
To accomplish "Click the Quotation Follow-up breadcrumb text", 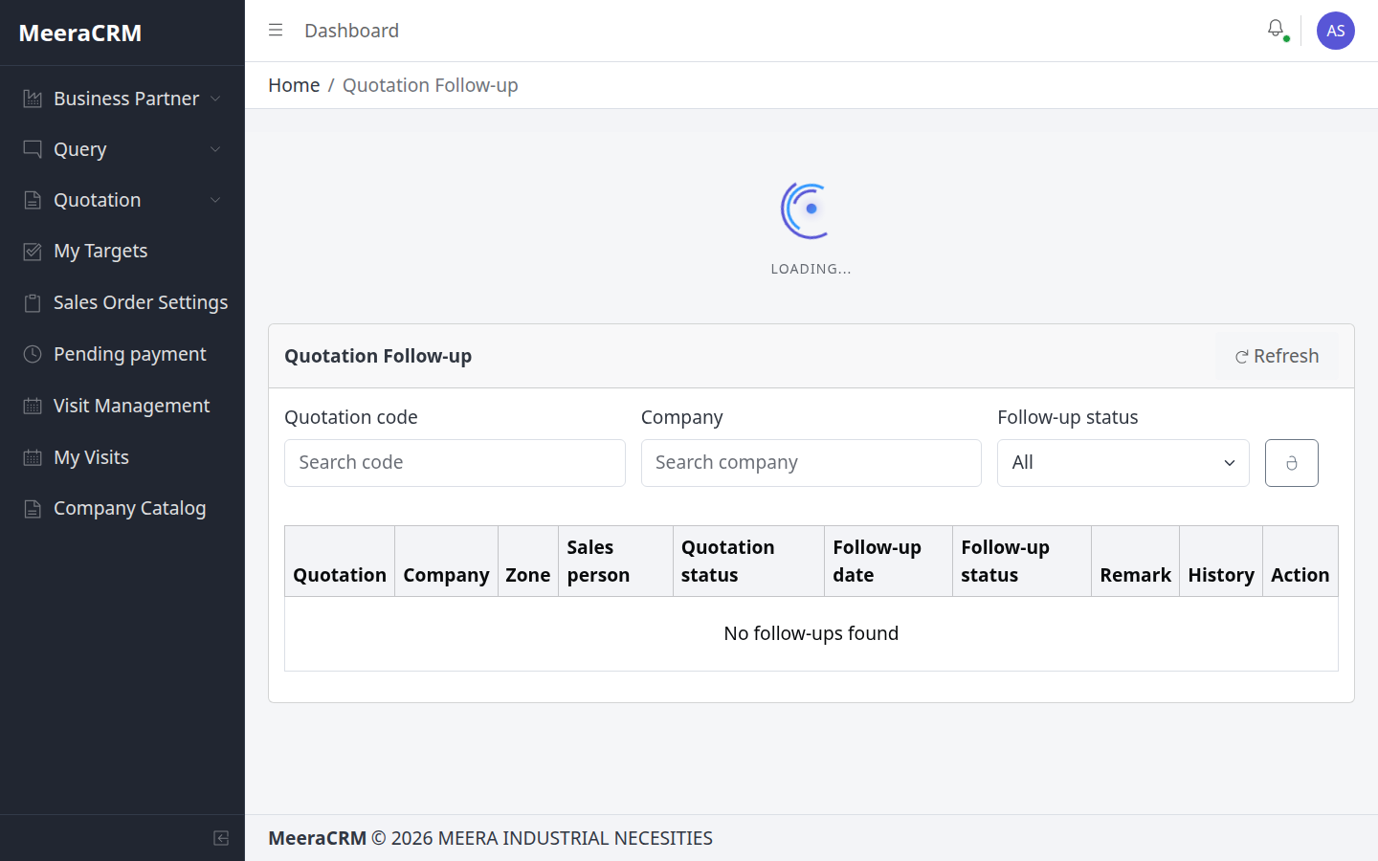I will (x=431, y=85).
